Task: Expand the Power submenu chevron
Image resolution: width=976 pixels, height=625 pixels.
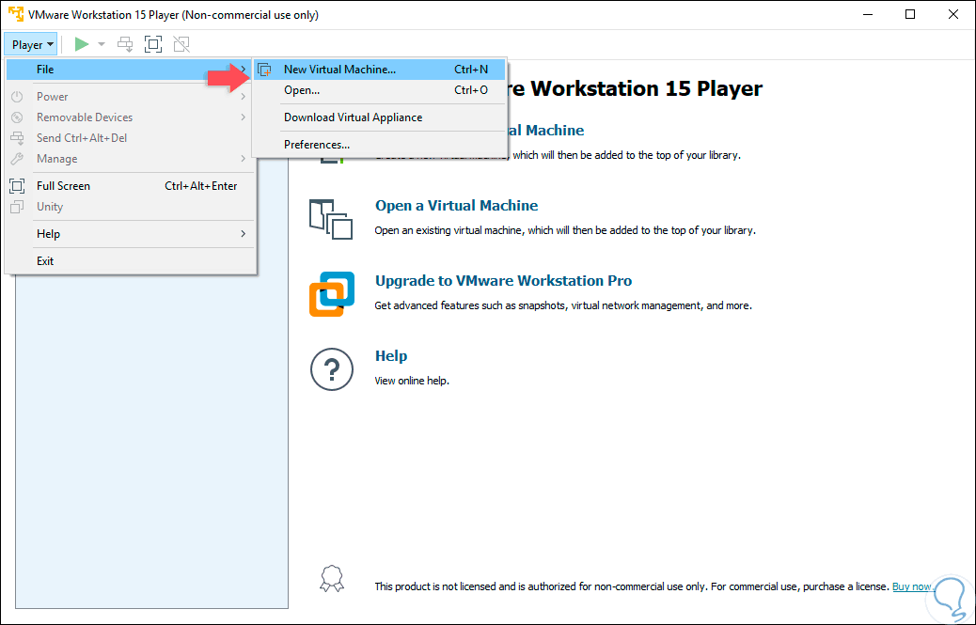Action: click(244, 97)
